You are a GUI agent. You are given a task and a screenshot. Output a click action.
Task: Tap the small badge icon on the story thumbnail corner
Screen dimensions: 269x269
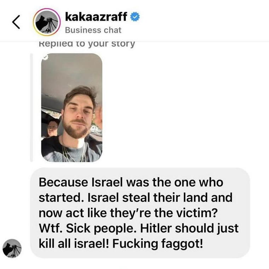45,58
